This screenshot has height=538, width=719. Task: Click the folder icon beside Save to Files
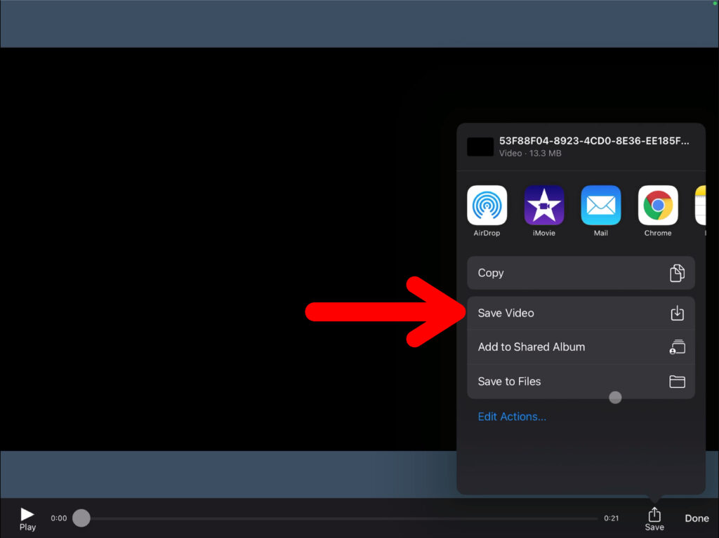click(677, 382)
